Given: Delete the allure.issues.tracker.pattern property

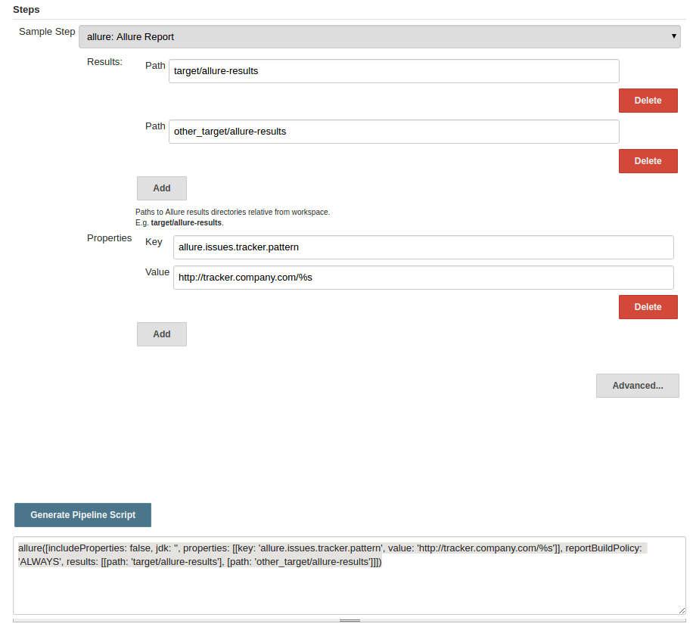Looking at the screenshot, I should [648, 307].
